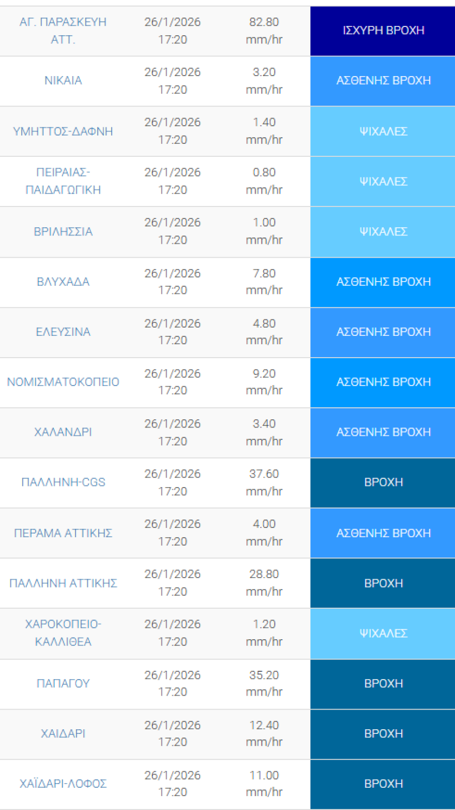455x810 pixels.
Task: Select the ΝΟΜΙΣΜΑΤΟΚΟΠΕΙΟ station link
Action: click(63, 382)
